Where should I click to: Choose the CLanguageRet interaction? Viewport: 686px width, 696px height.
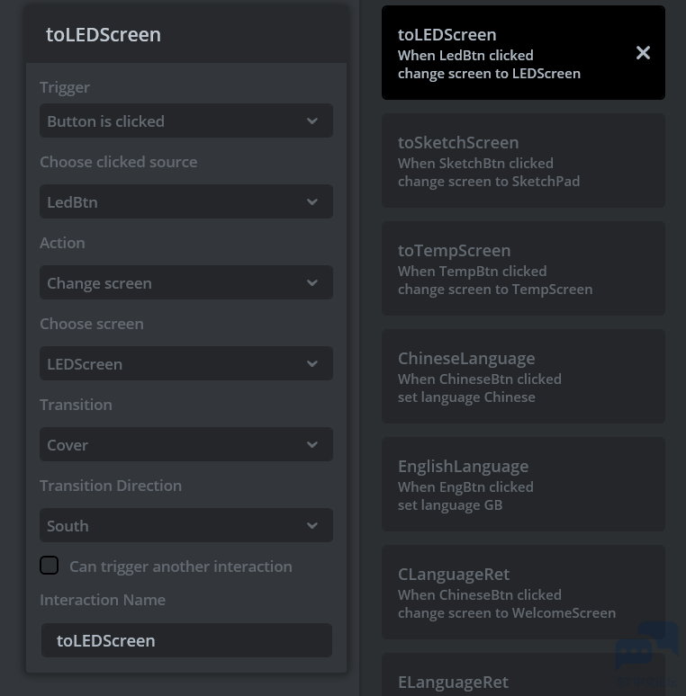[522, 593]
